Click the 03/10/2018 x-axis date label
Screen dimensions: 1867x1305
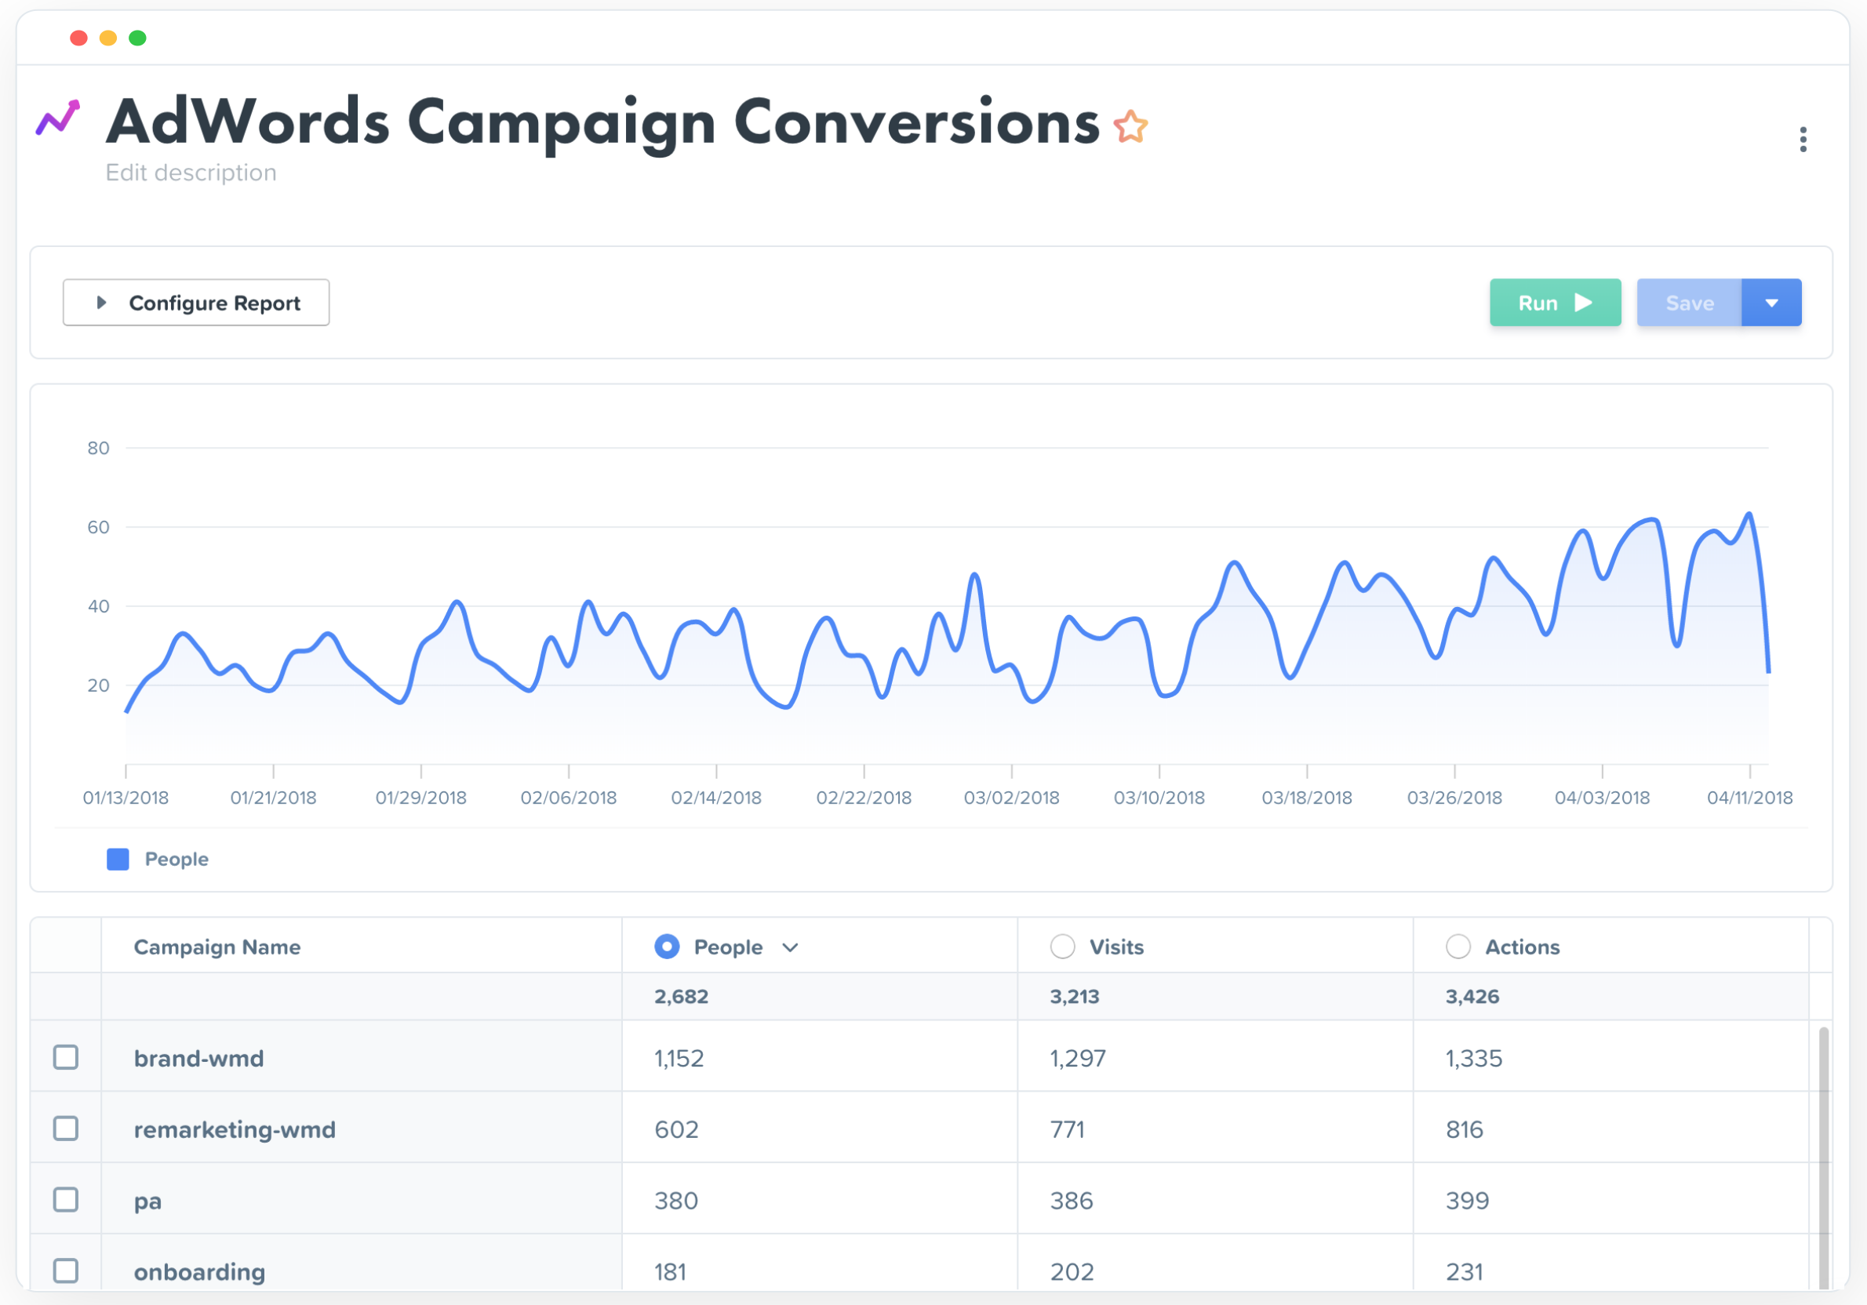pyautogui.click(x=1159, y=798)
